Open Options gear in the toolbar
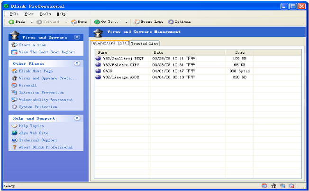 point(179,22)
